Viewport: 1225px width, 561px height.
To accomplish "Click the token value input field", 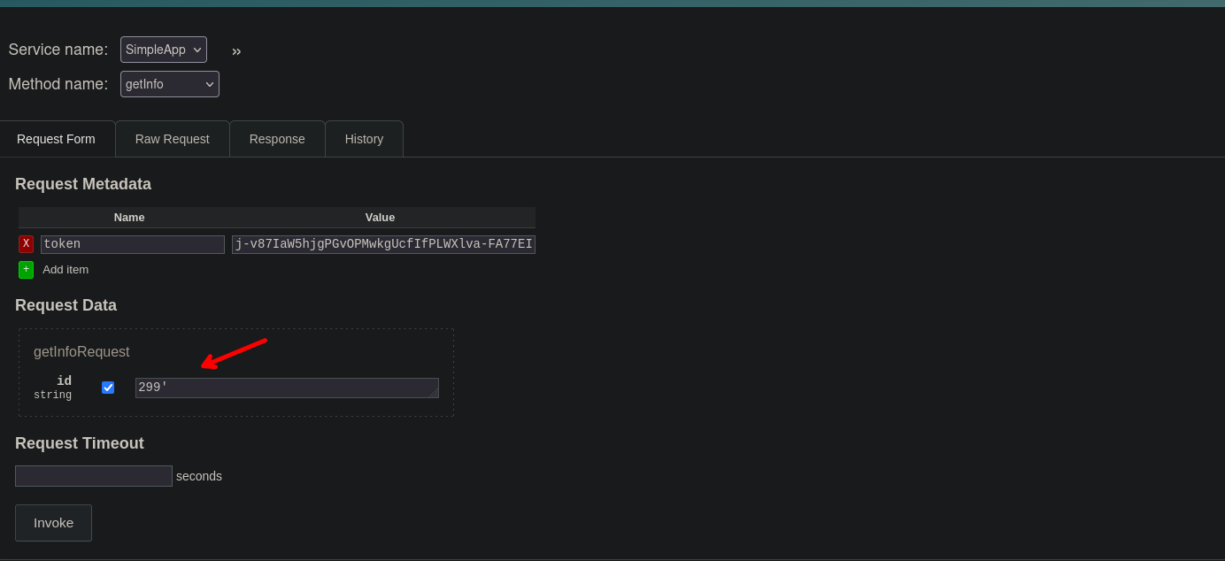I will 383,244.
